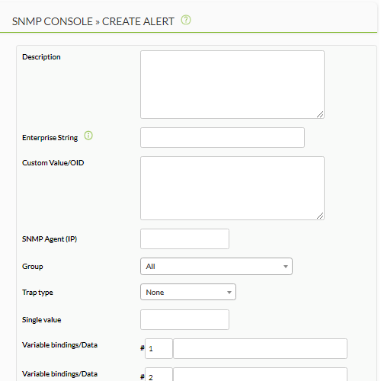Click into the Enterprise String field
The image size is (381, 381).
(x=223, y=137)
